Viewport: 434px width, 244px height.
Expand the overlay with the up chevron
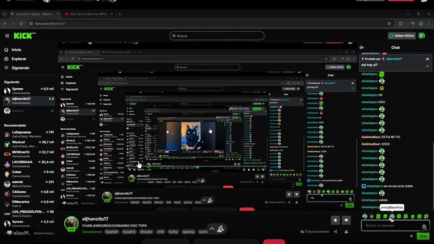pos(212,229)
